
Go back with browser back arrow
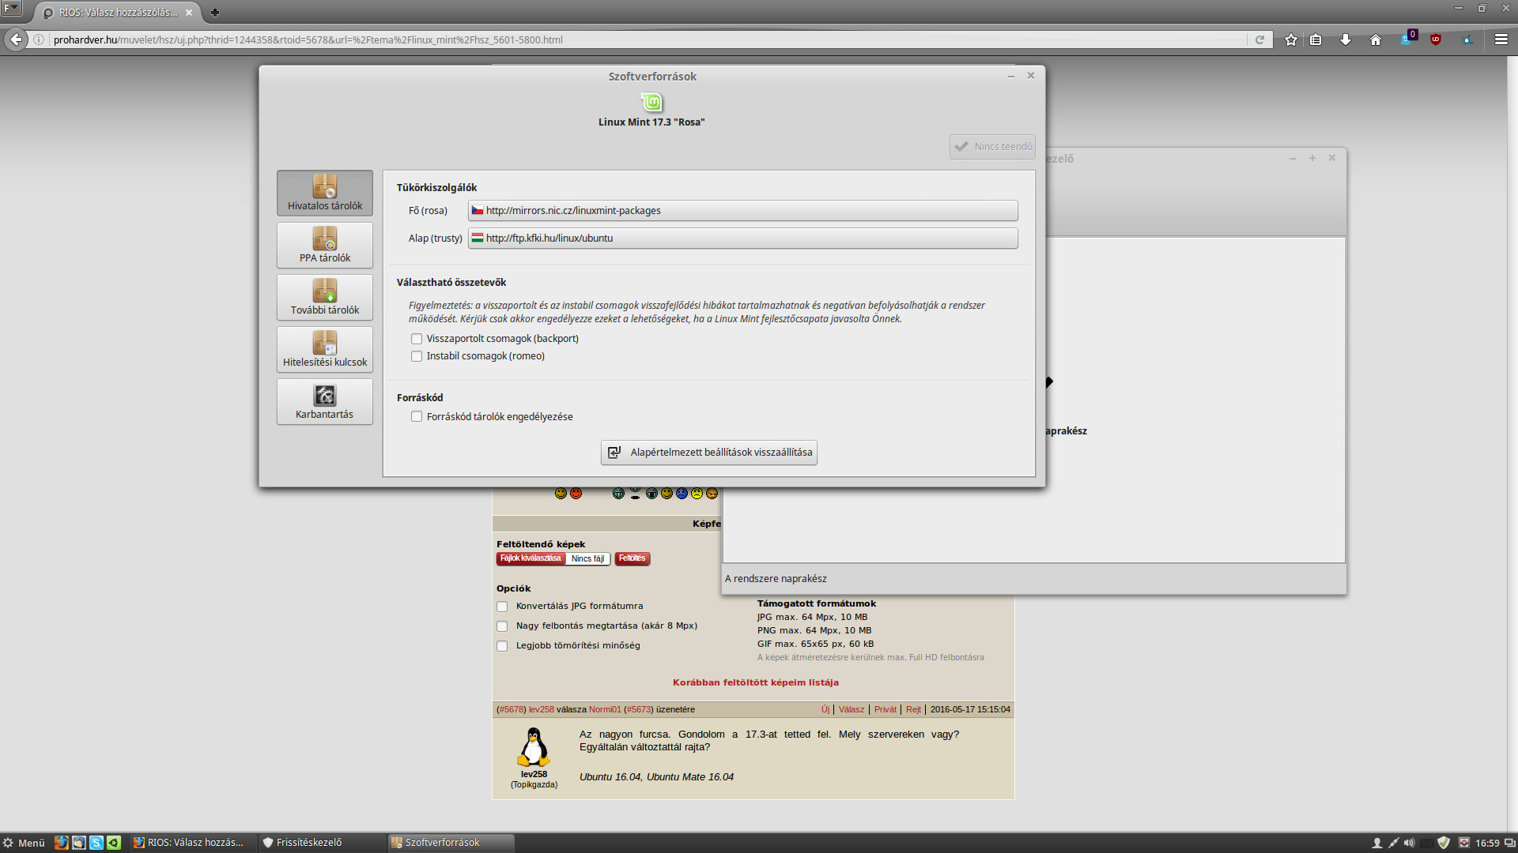[16, 39]
